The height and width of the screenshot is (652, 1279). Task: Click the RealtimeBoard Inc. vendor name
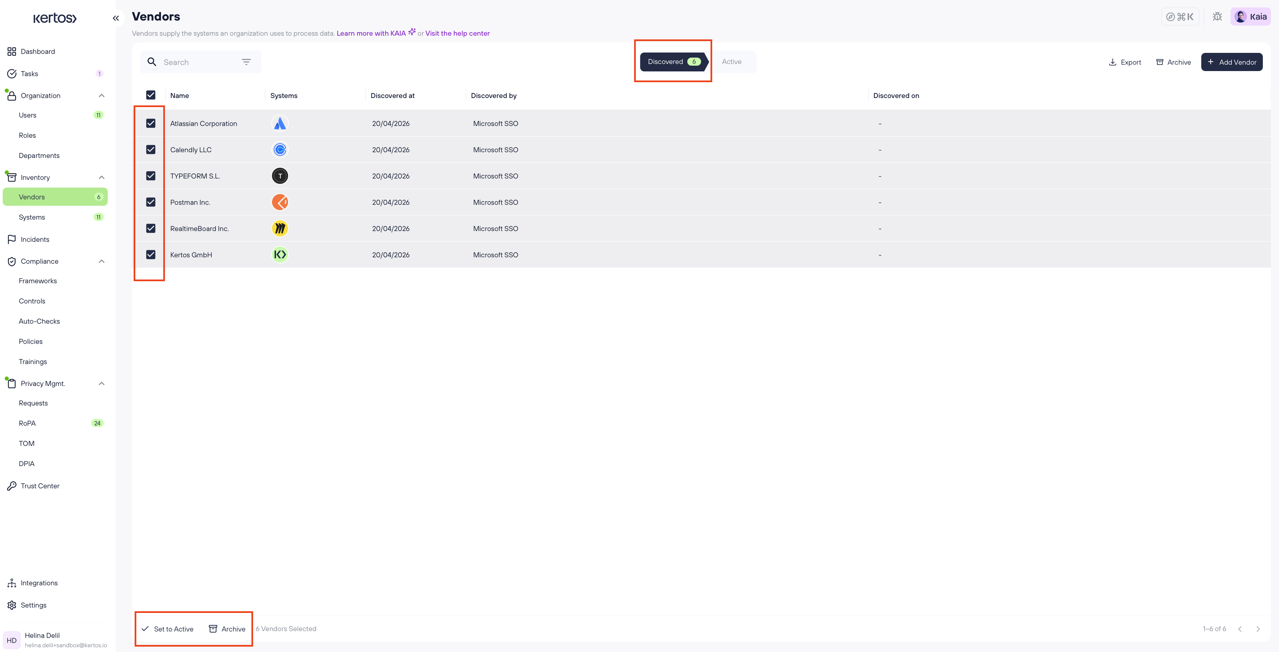click(199, 229)
